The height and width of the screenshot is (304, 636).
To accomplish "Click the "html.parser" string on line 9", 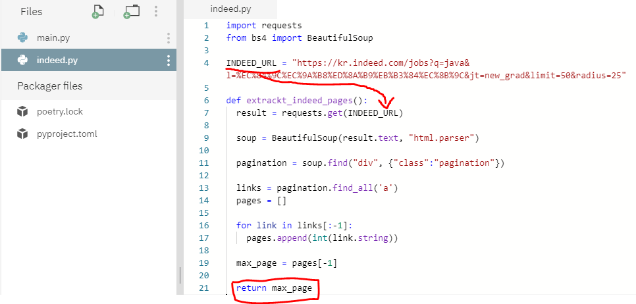I will (x=442, y=138).
